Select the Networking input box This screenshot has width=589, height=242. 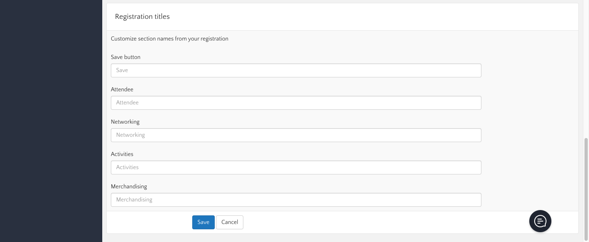click(x=296, y=135)
